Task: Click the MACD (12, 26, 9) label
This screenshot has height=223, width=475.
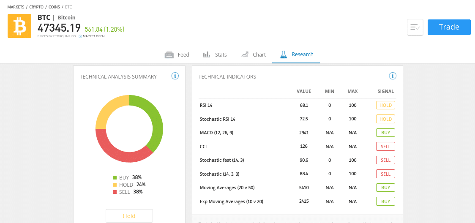Action: [x=217, y=133]
